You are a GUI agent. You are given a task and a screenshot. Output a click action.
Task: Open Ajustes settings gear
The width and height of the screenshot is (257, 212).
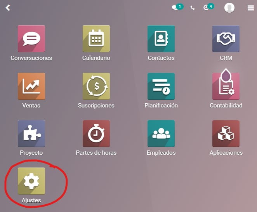point(31,181)
